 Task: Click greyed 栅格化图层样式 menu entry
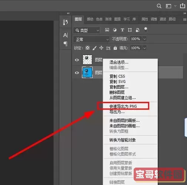click(123, 154)
